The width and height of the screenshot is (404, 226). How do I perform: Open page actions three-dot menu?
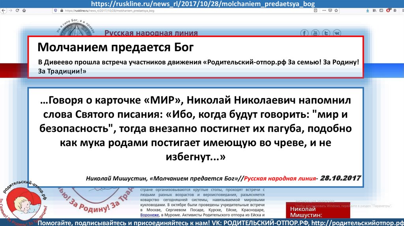324,11
